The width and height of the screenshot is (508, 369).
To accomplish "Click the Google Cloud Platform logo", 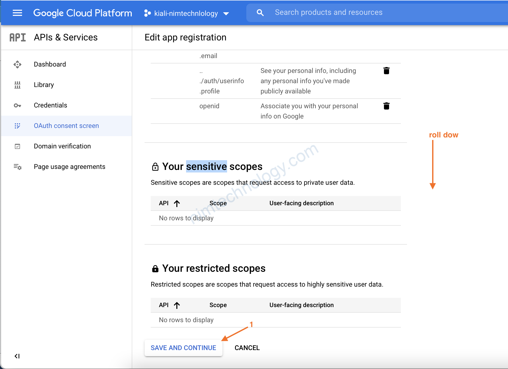I will pos(83,13).
